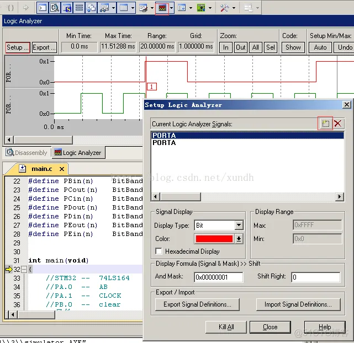
Task: Toggle the Disassembly window toolbar icon
Action: coord(55,8)
